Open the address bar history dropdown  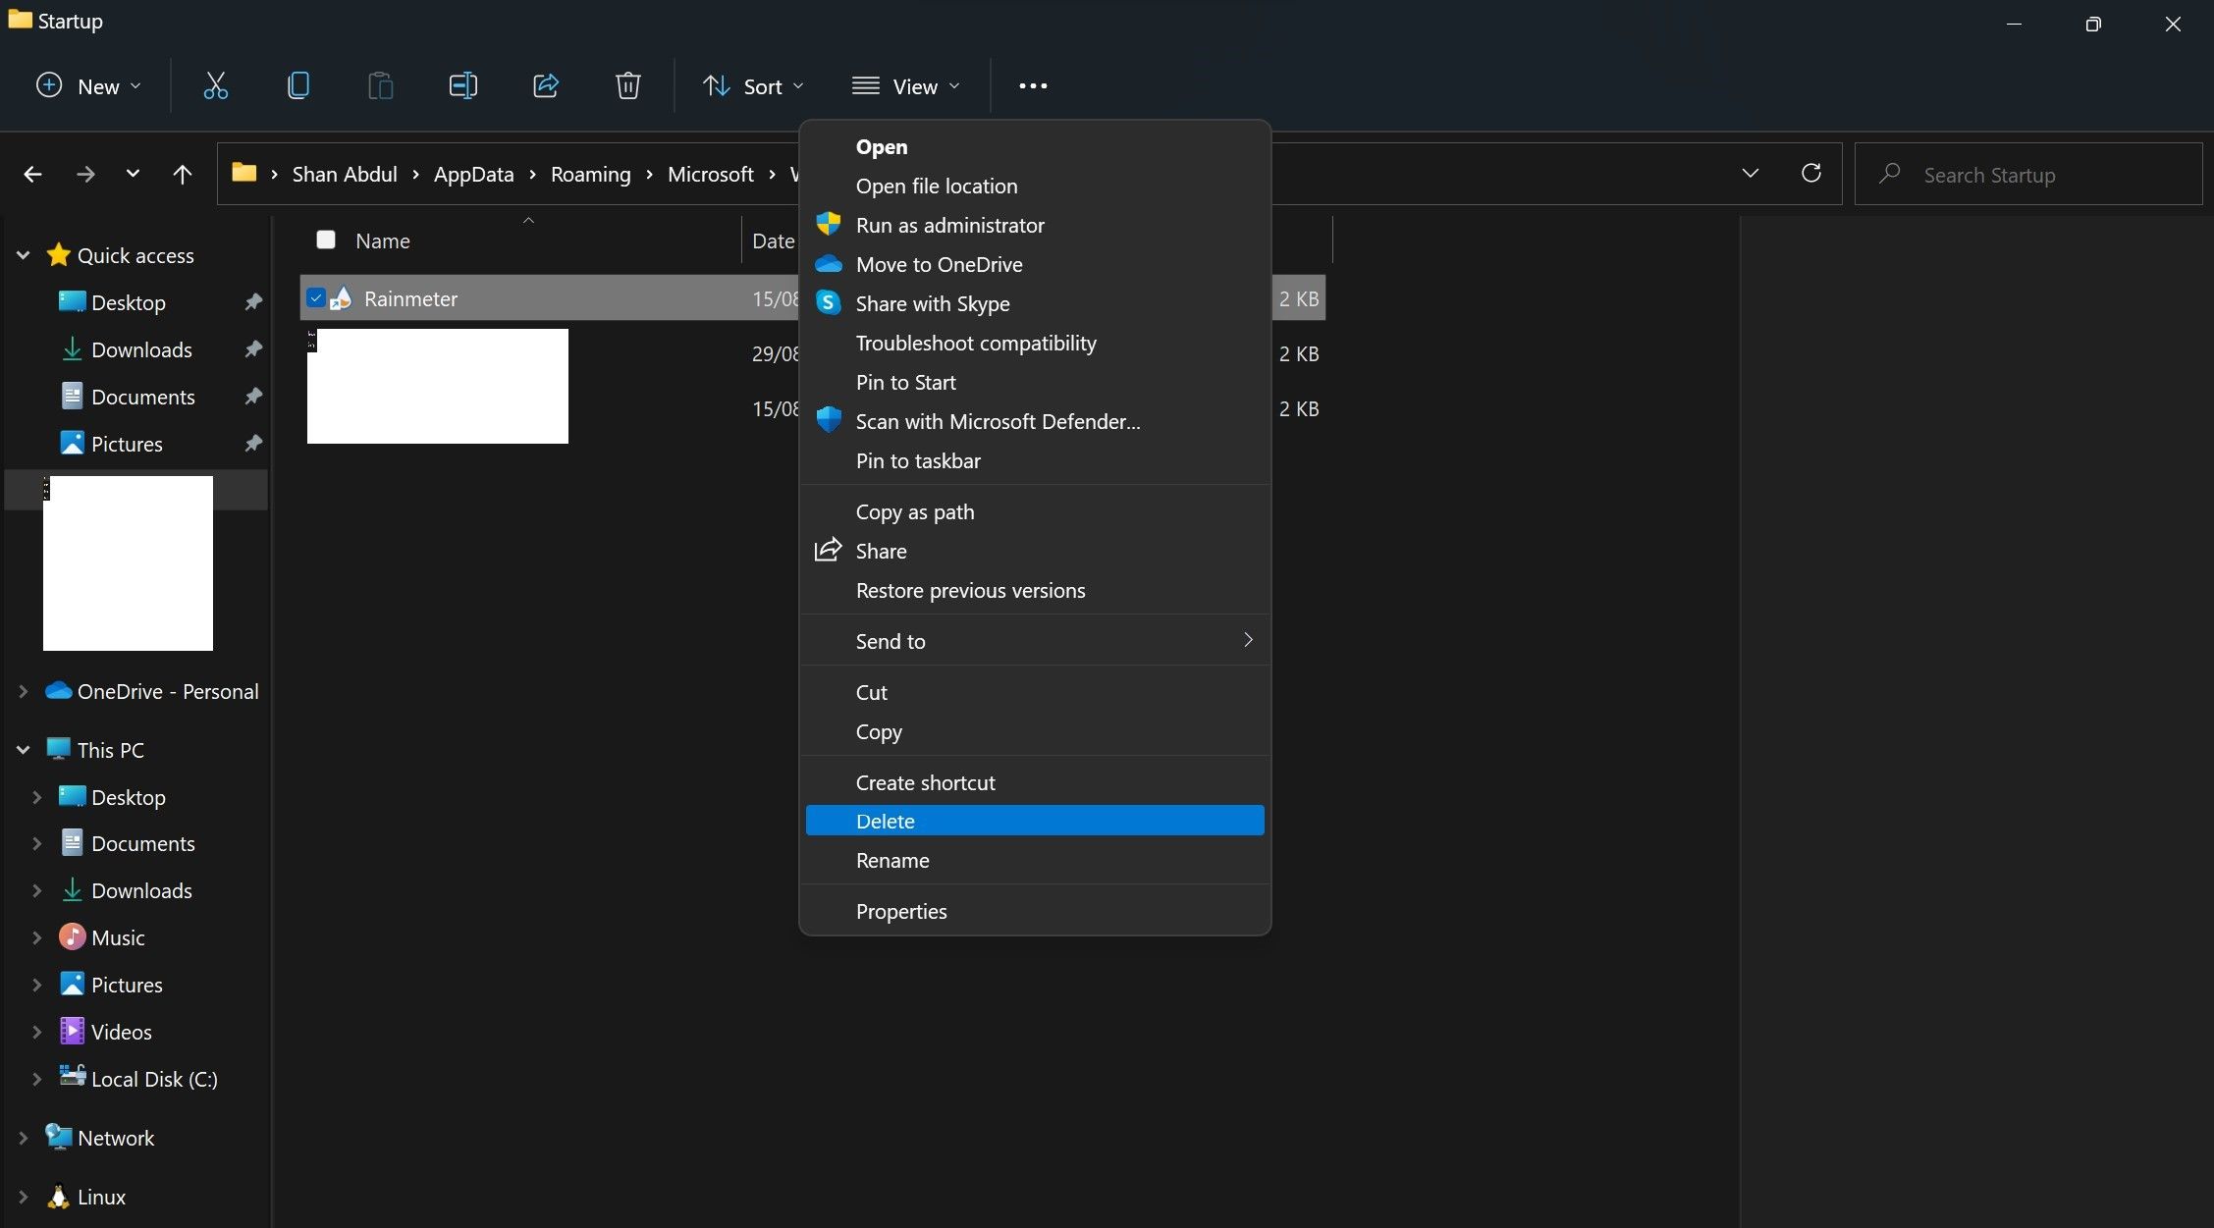point(1750,174)
